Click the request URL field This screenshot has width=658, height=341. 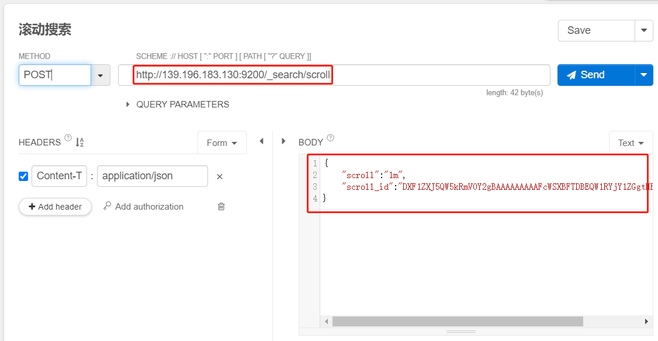pyautogui.click(x=334, y=75)
